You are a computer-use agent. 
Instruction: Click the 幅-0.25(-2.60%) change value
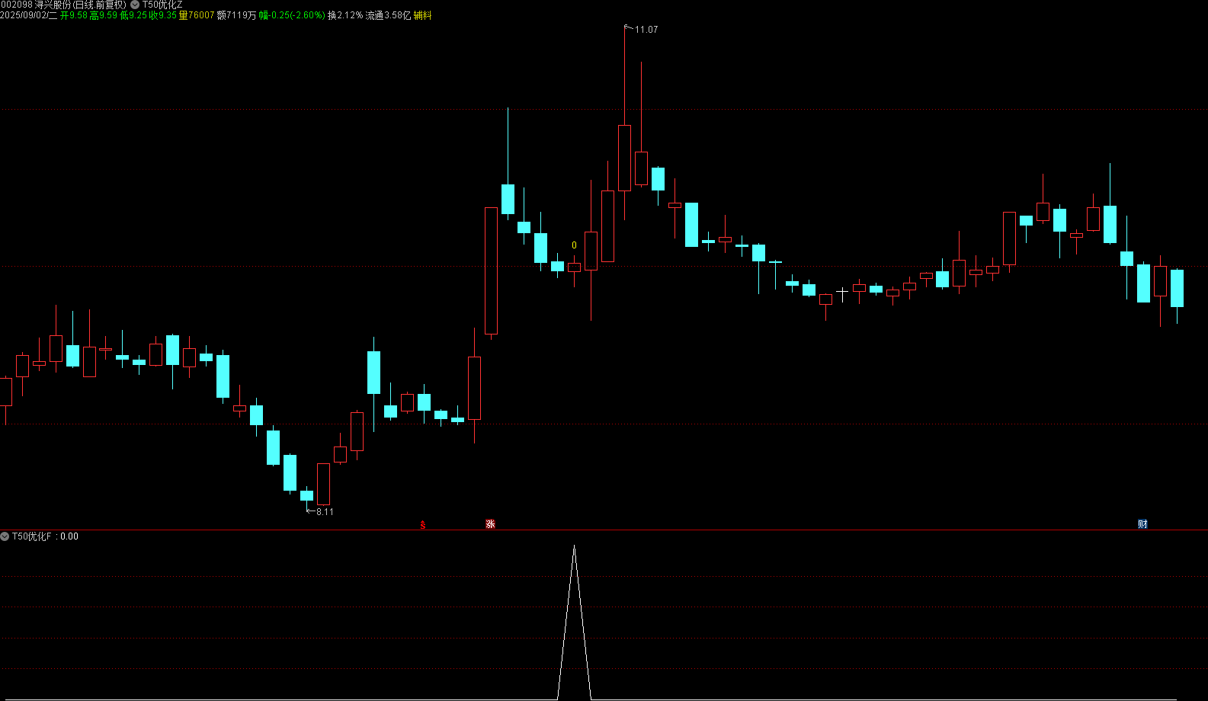pyautogui.click(x=292, y=15)
